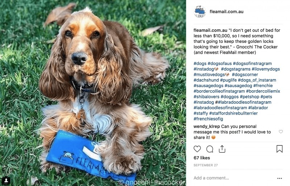Open the #dachshund hashtag
Screen dimensions: 290x186
pyautogui.click(x=206, y=80)
